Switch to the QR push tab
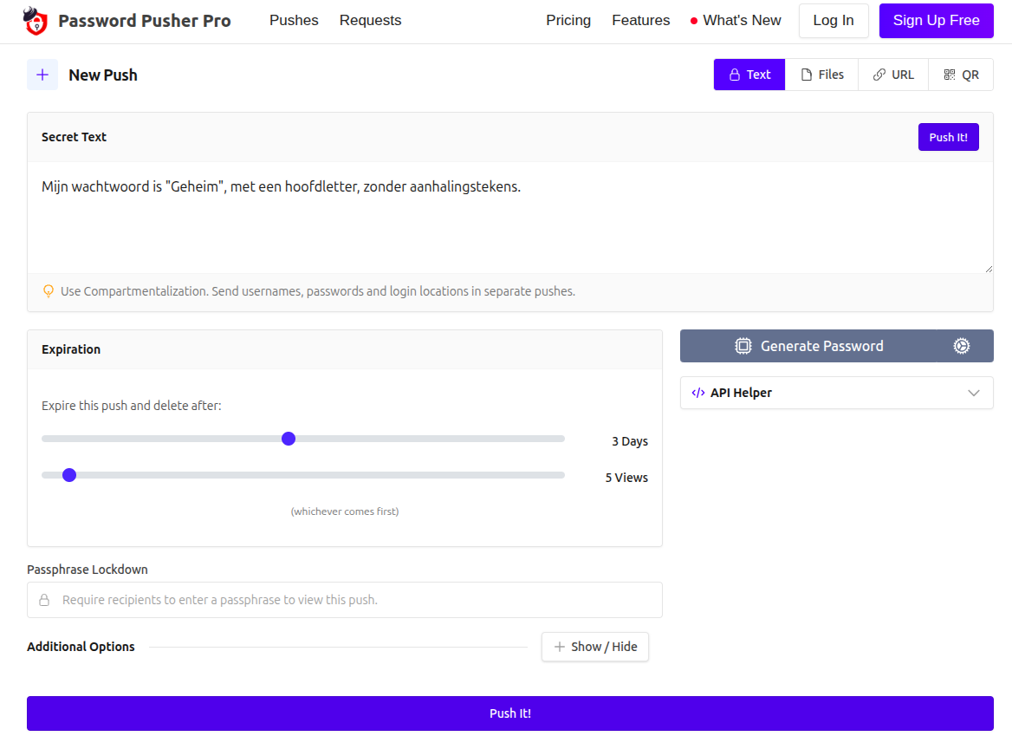The height and width of the screenshot is (736, 1012). point(961,75)
